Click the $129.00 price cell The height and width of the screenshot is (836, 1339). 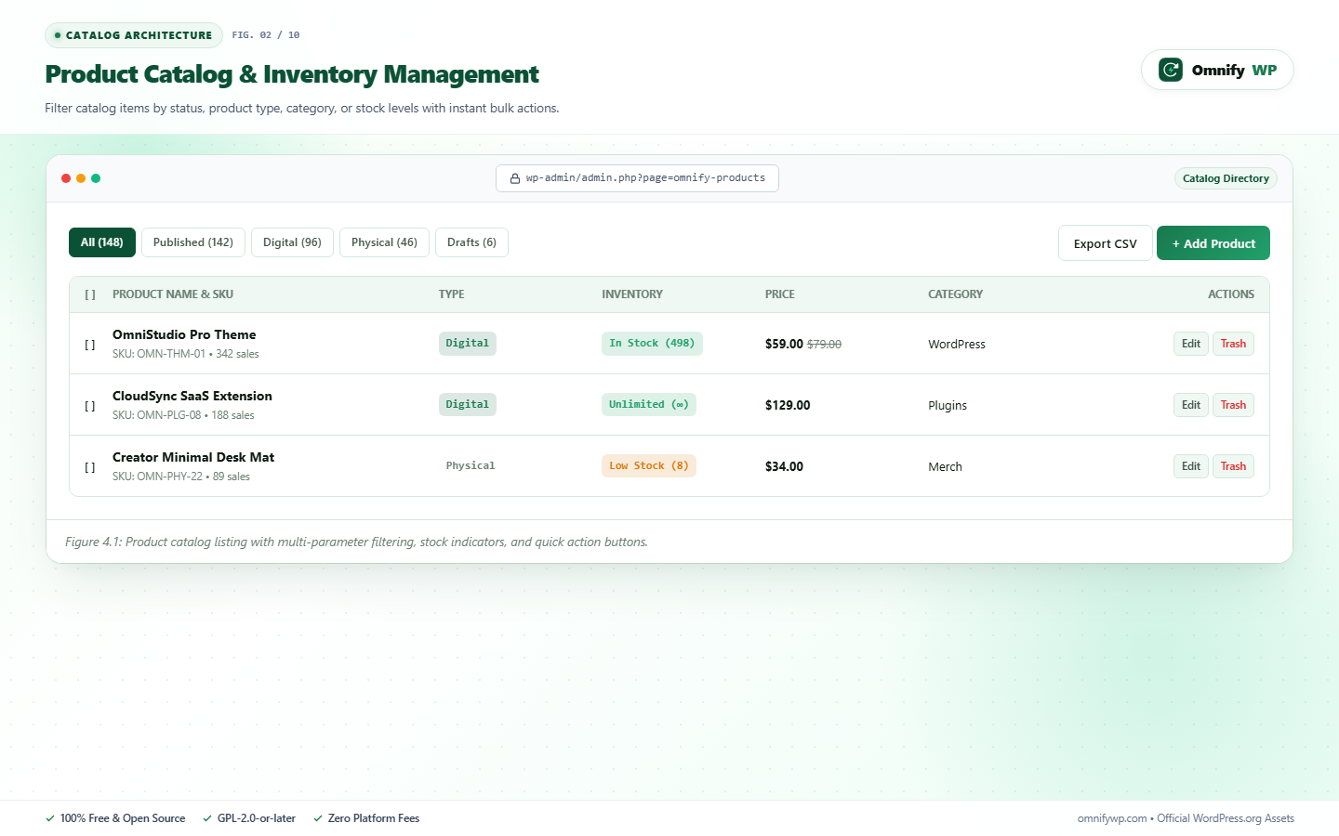click(788, 405)
